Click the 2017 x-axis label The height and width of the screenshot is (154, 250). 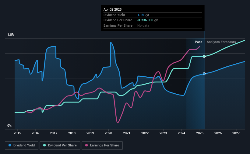click(x=54, y=133)
